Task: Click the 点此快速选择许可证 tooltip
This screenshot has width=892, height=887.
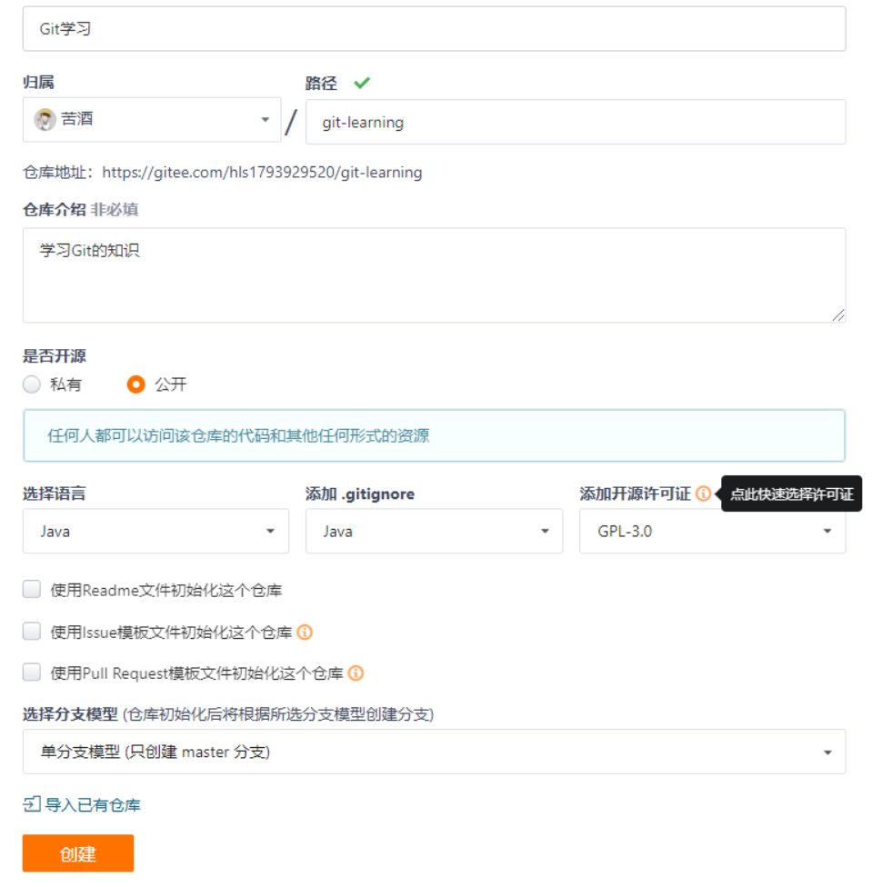Action: 791,493
